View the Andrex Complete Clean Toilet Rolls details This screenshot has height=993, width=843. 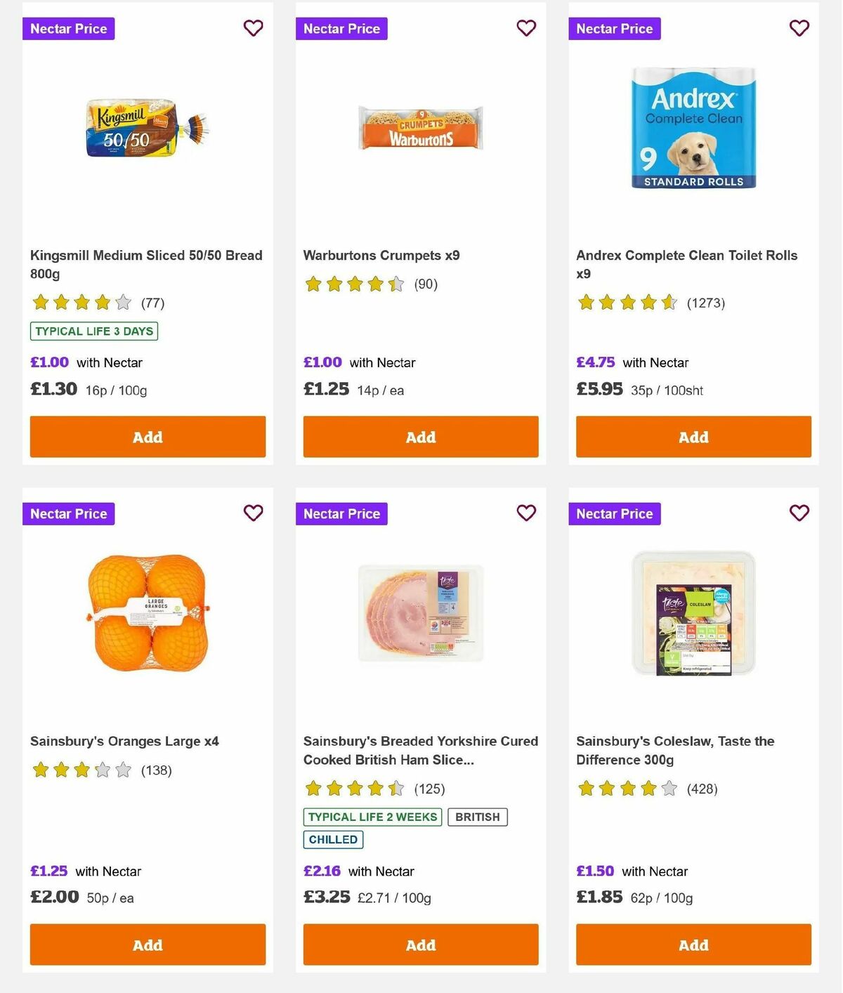click(686, 264)
